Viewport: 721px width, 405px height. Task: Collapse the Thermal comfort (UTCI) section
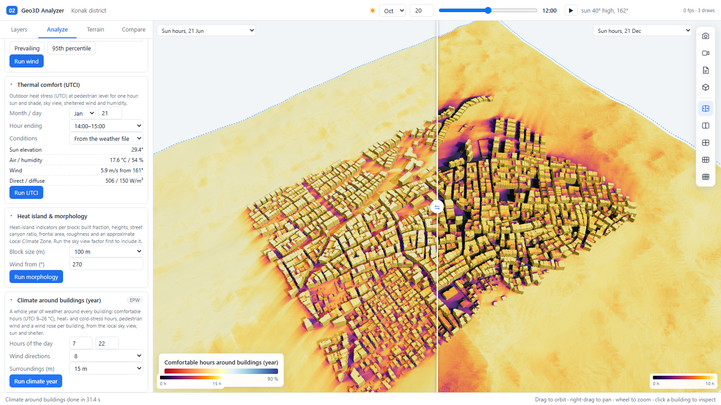[11, 85]
